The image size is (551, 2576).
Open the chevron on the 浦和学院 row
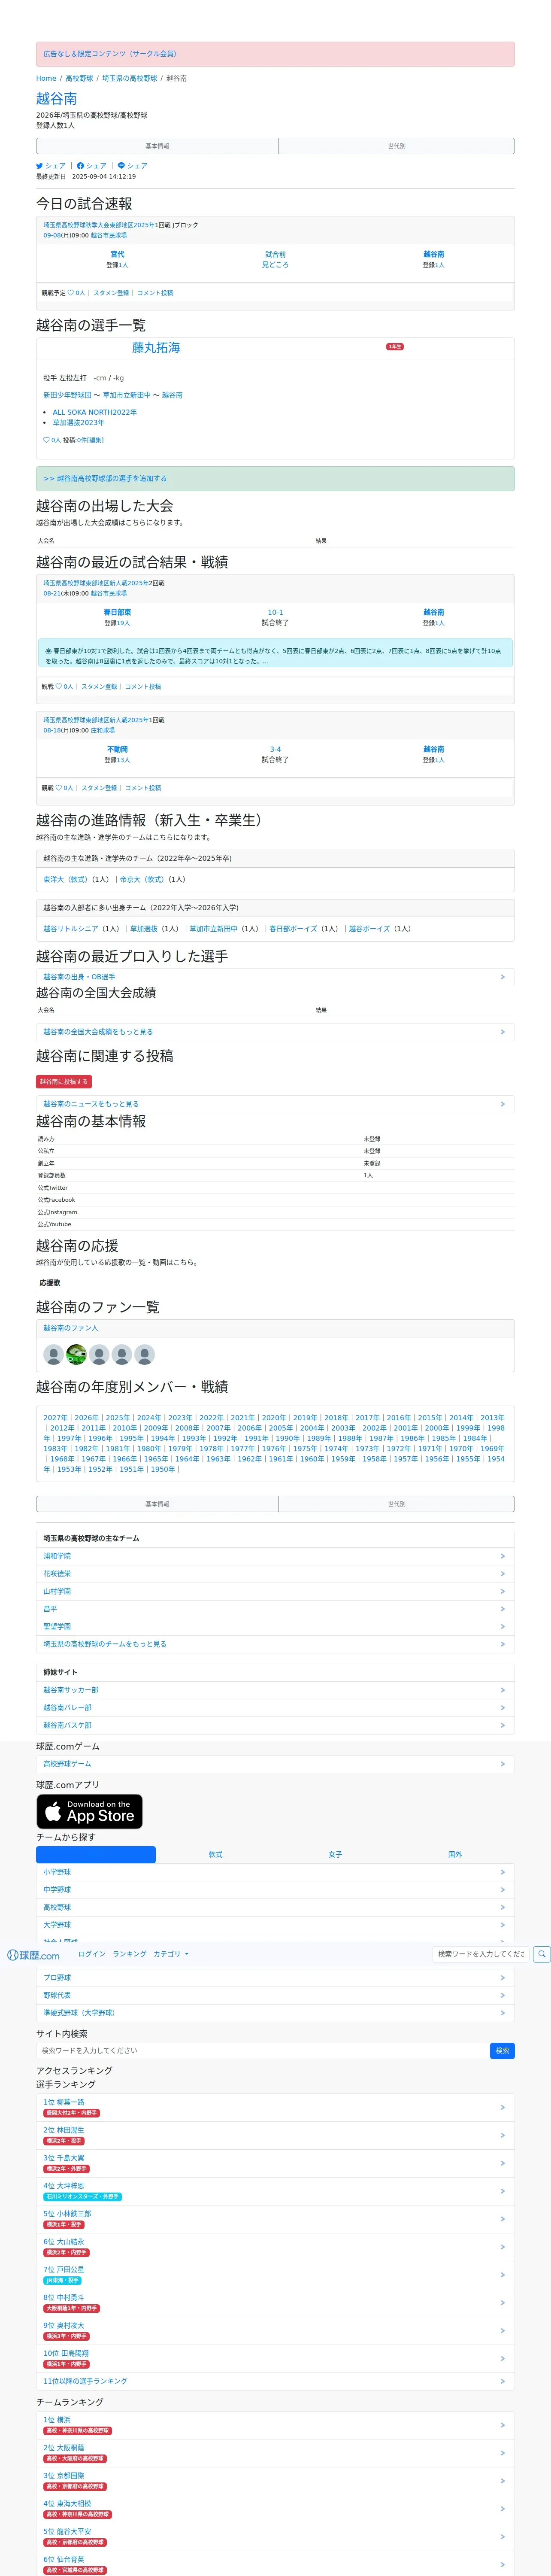[502, 1556]
